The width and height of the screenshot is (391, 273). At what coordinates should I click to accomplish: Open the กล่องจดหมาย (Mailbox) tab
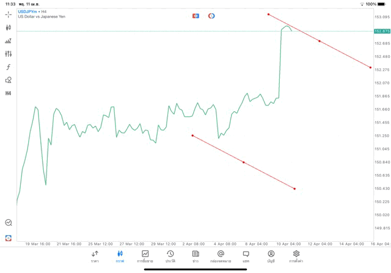[221, 257]
